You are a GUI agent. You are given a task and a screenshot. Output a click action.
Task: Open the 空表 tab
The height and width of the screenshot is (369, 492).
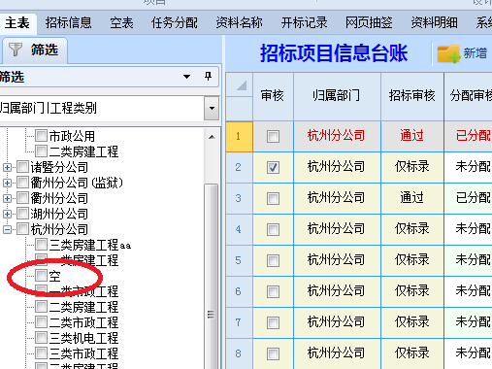(121, 23)
